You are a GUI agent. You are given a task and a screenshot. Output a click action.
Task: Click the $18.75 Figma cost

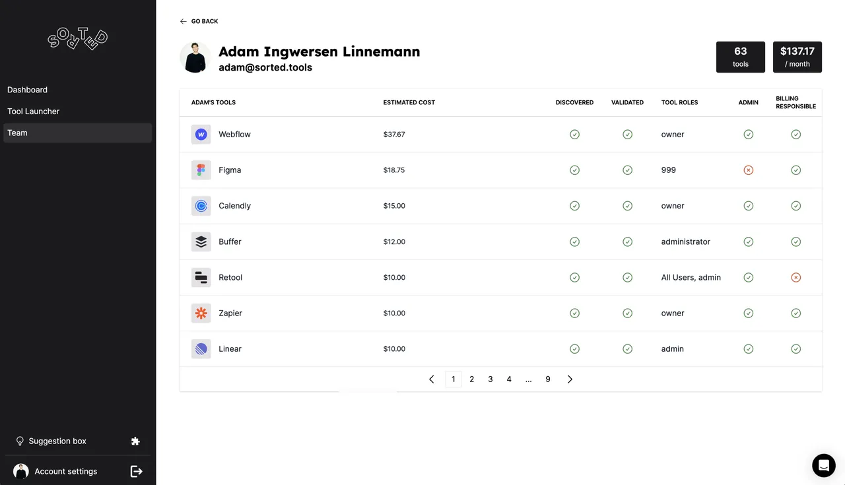pyautogui.click(x=394, y=170)
